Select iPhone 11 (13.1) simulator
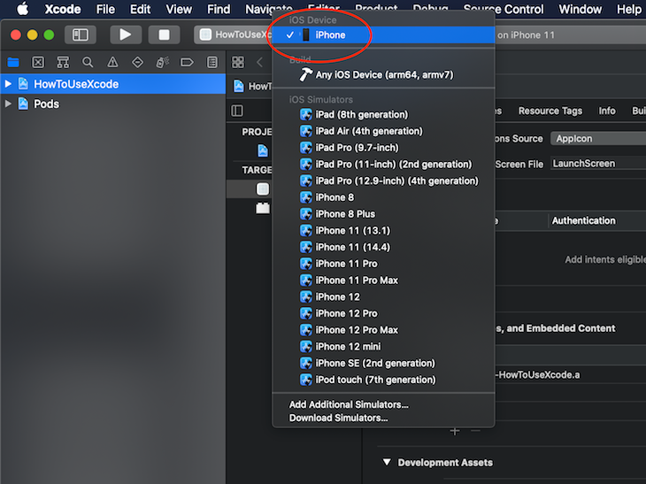Viewport: 646px width, 484px height. pyautogui.click(x=383, y=231)
